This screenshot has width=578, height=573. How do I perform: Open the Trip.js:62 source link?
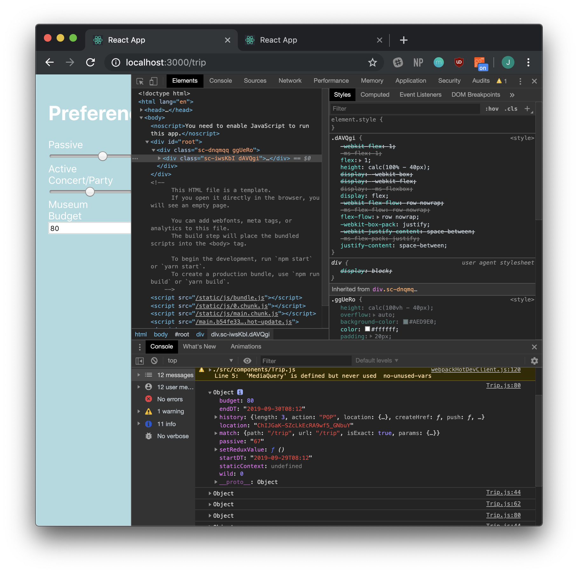(x=503, y=504)
